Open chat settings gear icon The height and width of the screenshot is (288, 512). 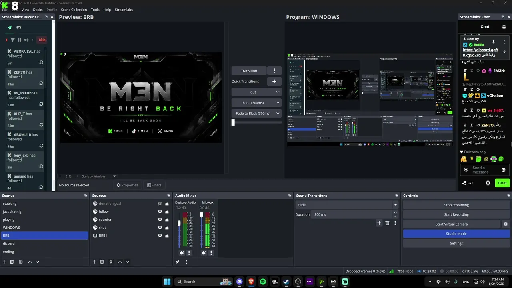coord(488,183)
